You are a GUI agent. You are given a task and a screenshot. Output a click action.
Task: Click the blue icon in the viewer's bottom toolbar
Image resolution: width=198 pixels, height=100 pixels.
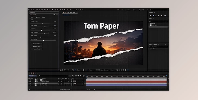tap(75, 70)
